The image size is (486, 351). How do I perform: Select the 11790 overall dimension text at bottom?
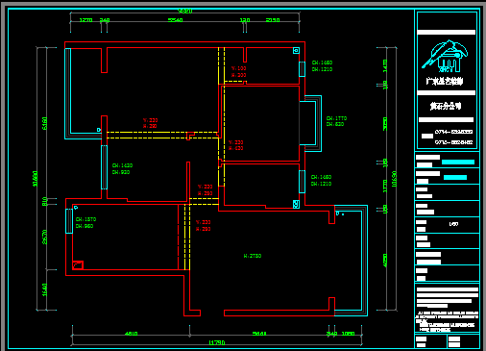click(217, 342)
